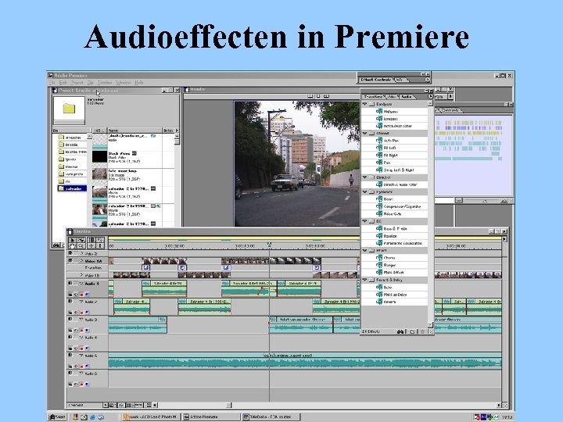Screen dimensions: 563x422
Task: Collapse the Audio 1 track
Action: tap(81, 284)
